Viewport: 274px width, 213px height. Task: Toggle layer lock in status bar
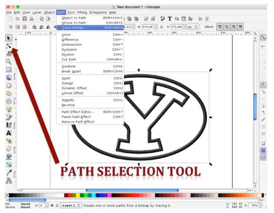pos(57,205)
